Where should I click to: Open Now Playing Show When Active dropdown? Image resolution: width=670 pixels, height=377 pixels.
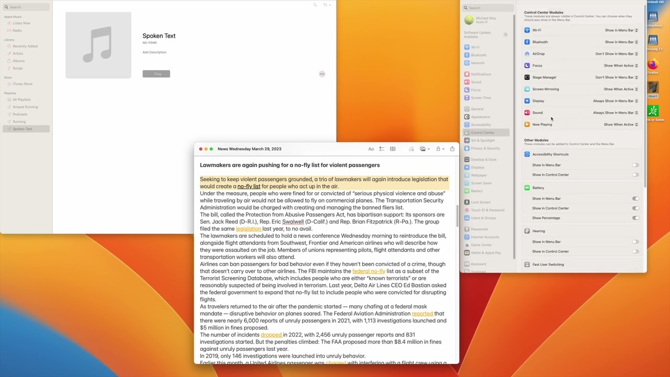pos(621,125)
